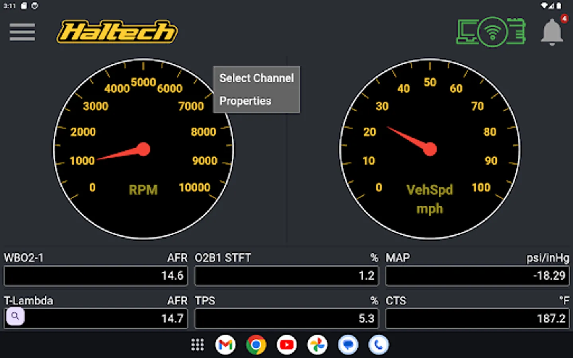The image size is (573, 358).
Task: Open YouTube from the dock
Action: pyautogui.click(x=286, y=344)
